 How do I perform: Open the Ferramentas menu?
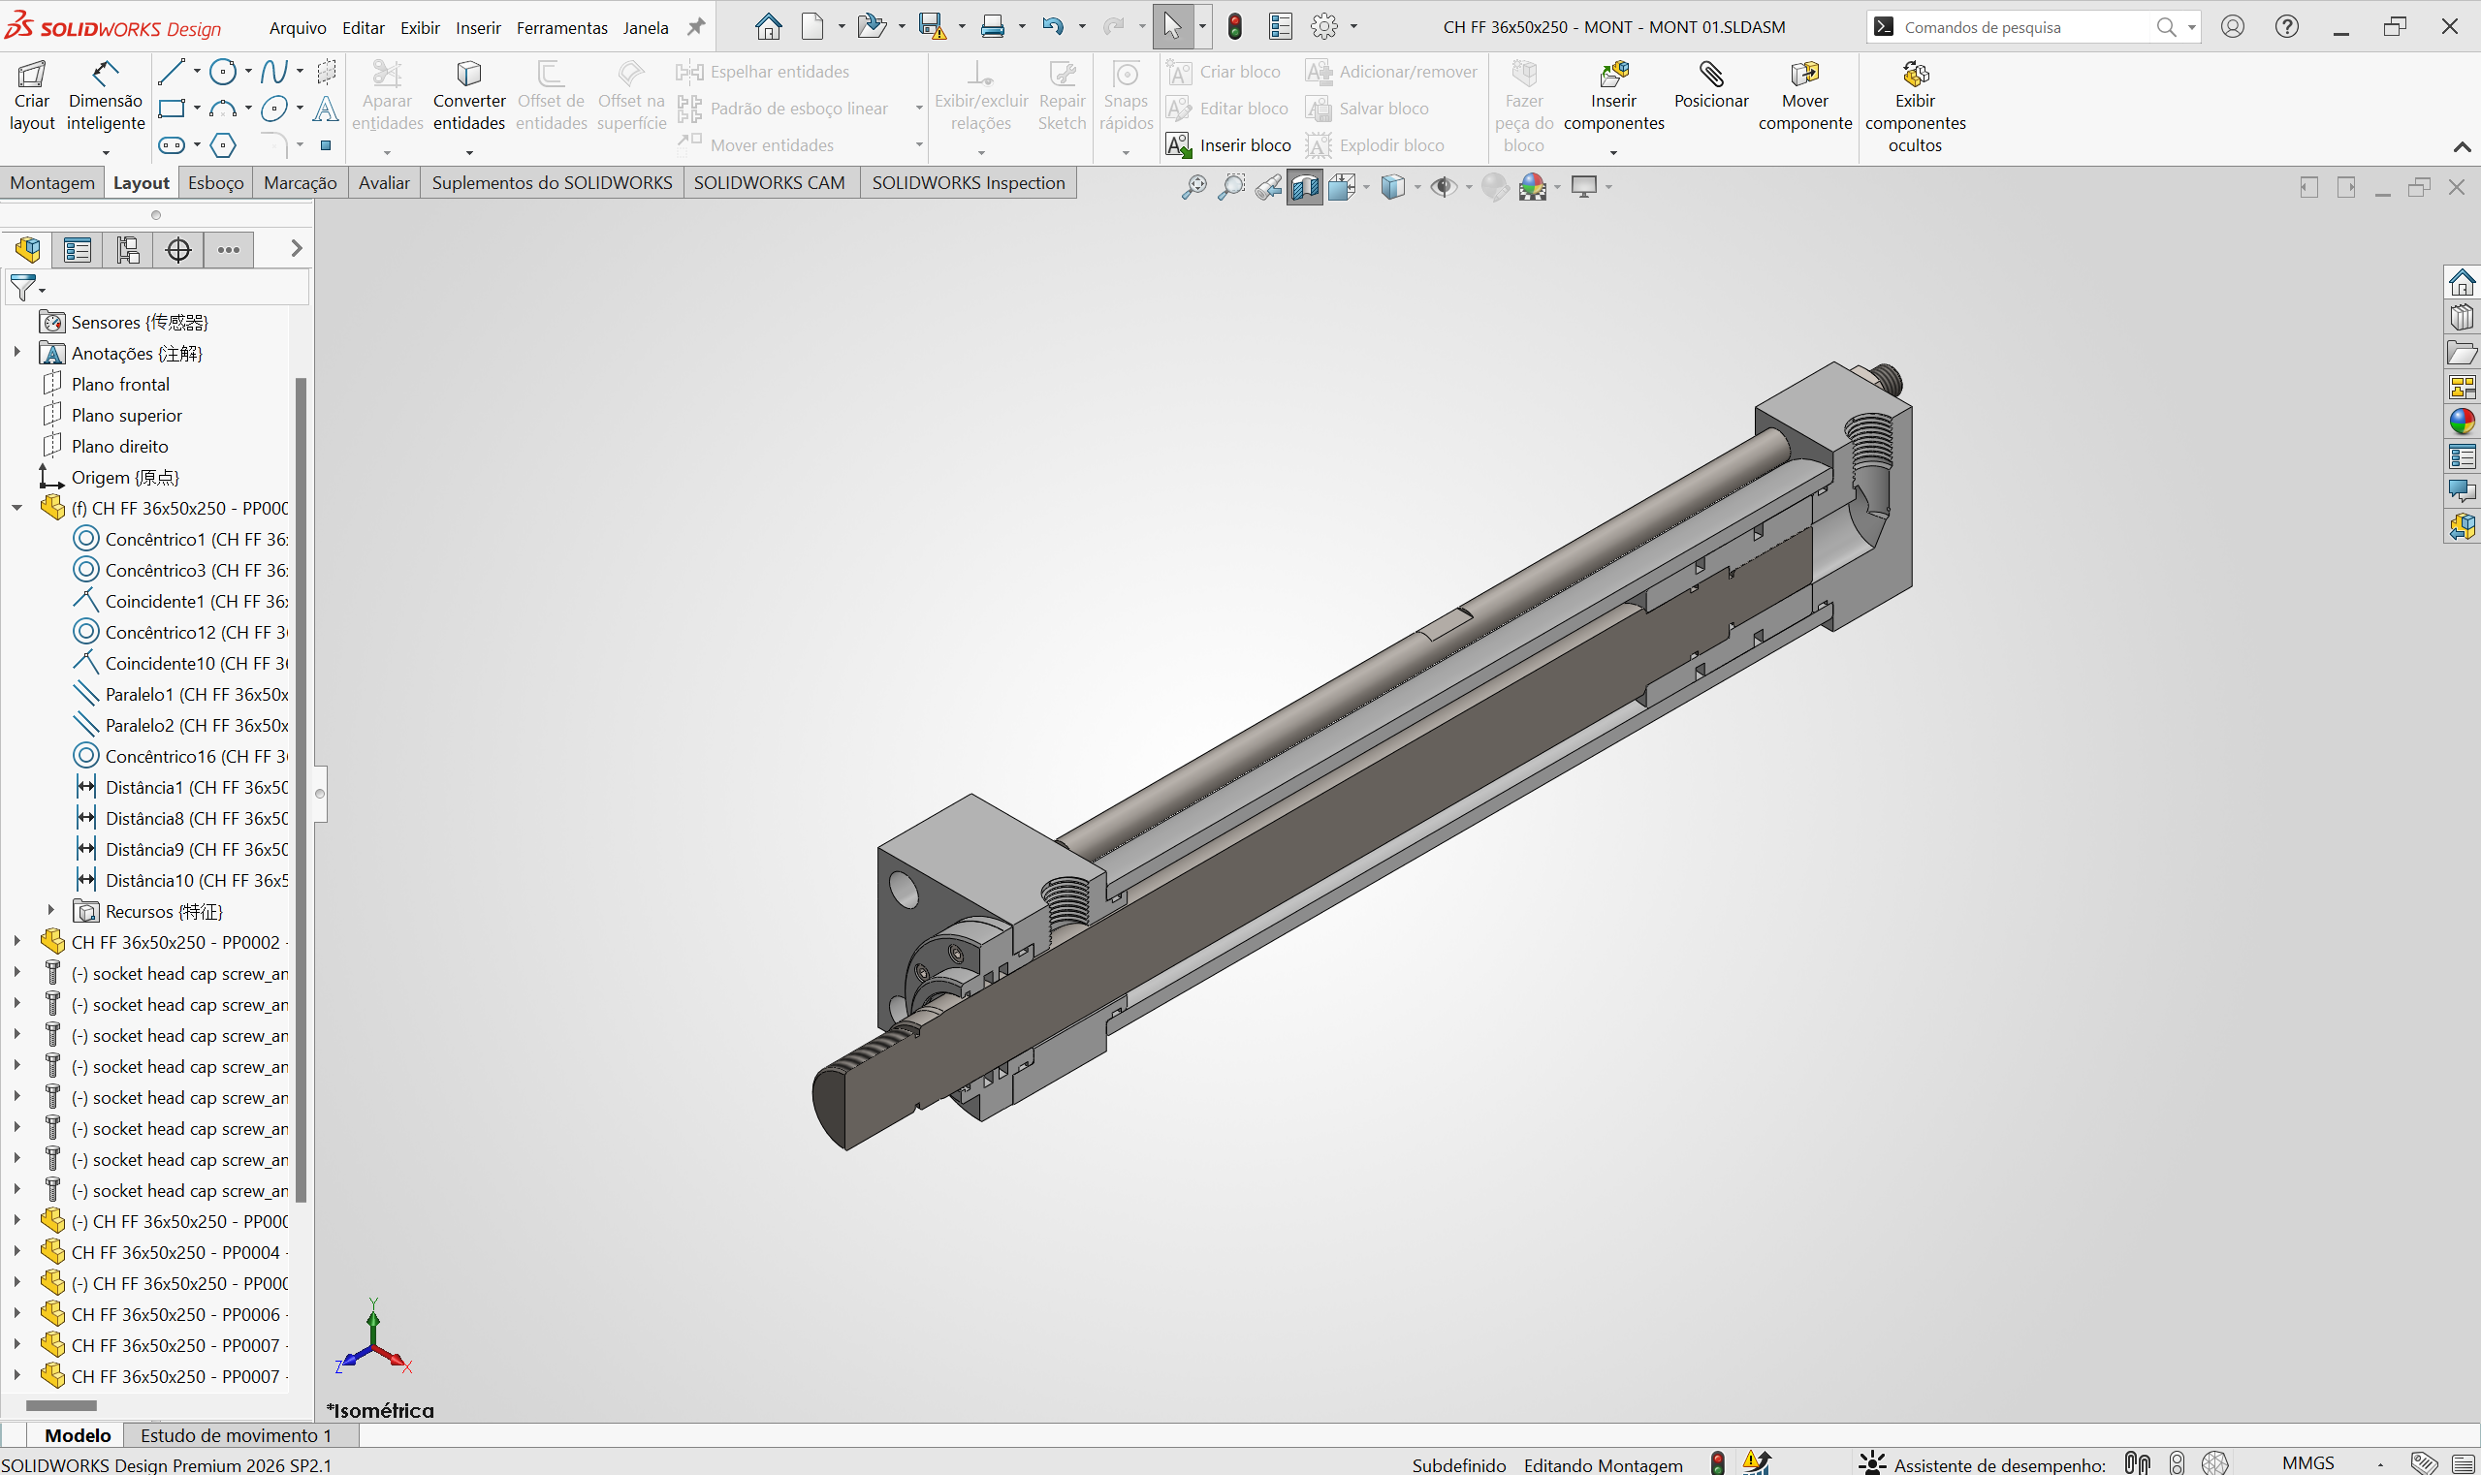tap(561, 28)
